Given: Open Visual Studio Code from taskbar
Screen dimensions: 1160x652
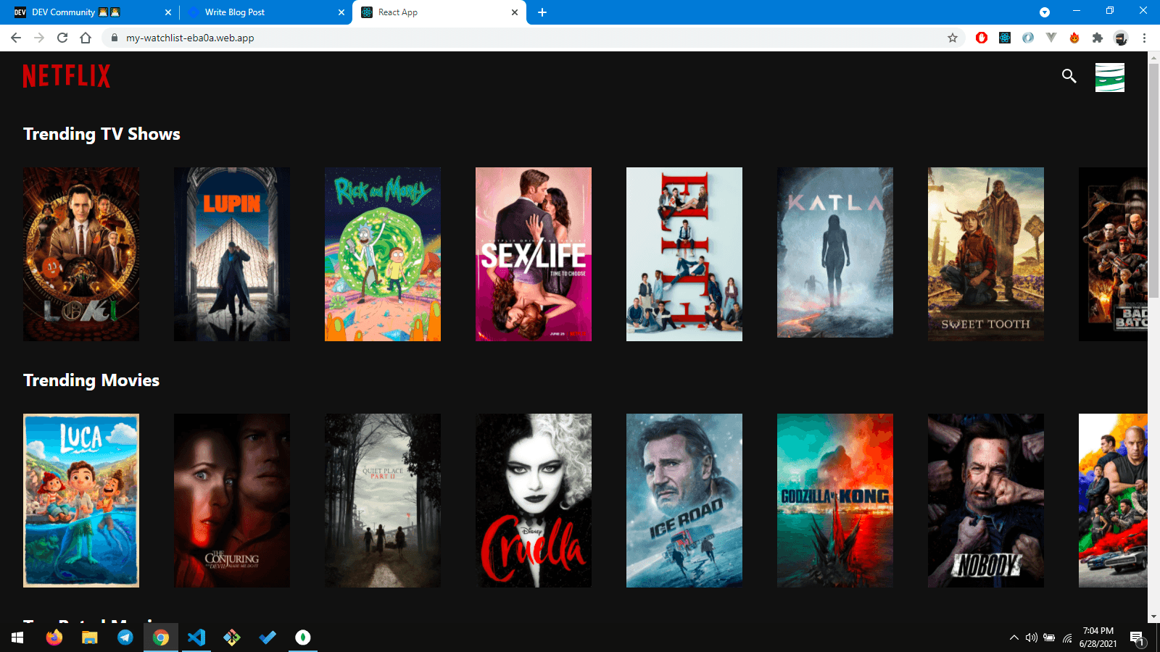Looking at the screenshot, I should [x=196, y=638].
